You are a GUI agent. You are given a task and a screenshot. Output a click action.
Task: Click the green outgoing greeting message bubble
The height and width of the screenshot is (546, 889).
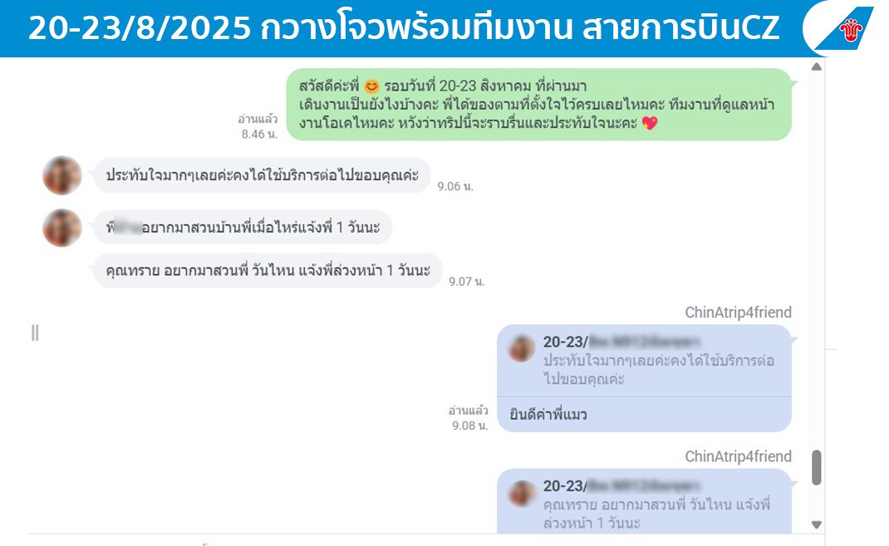pyautogui.click(x=538, y=105)
